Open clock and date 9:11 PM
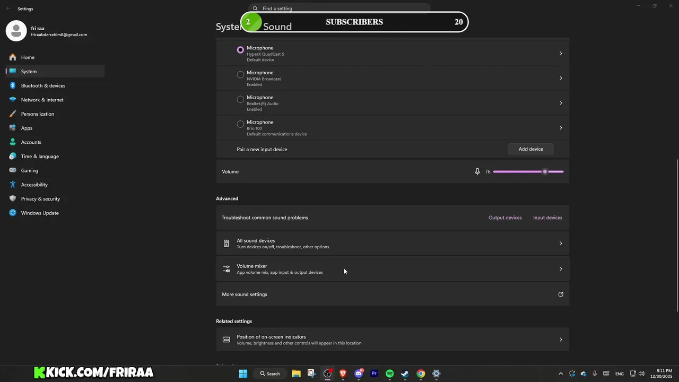This screenshot has width=679, height=382. pos(661,374)
